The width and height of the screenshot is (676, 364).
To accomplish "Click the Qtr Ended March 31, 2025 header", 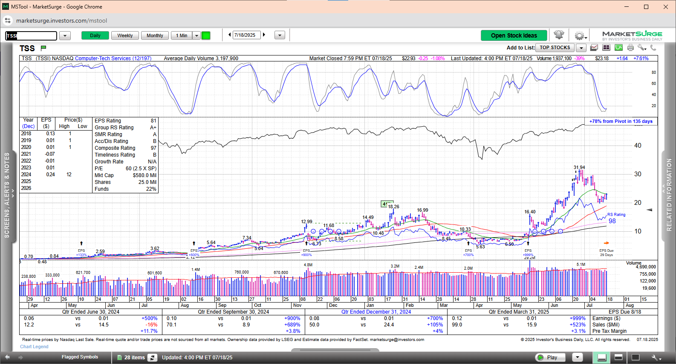I will coord(519,312).
